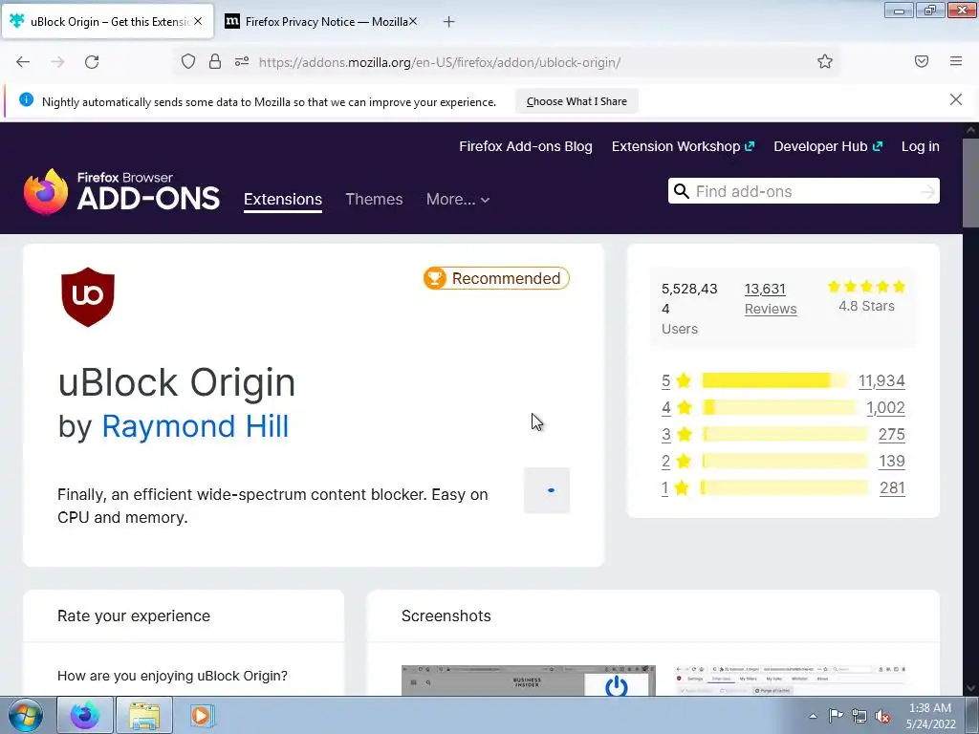
Task: Open the 11,934 five-star reviews count
Action: click(x=881, y=380)
